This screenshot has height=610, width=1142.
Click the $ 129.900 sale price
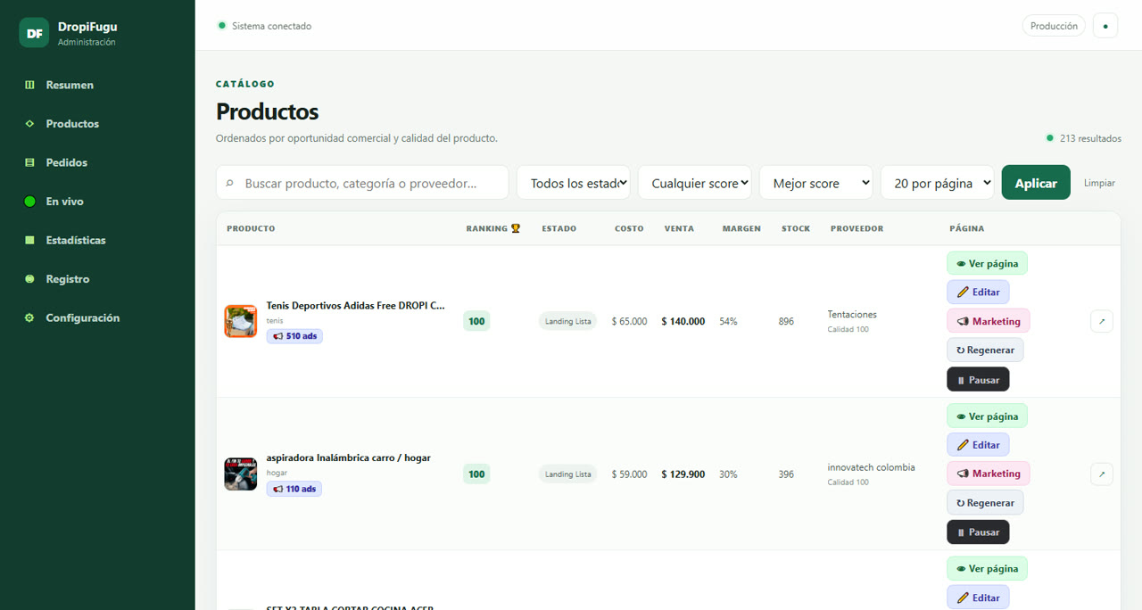(683, 474)
